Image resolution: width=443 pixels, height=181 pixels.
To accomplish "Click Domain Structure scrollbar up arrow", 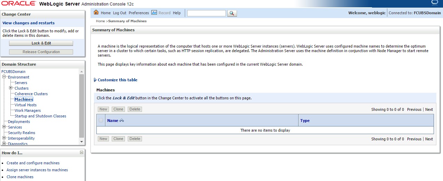I will click(82, 71).
